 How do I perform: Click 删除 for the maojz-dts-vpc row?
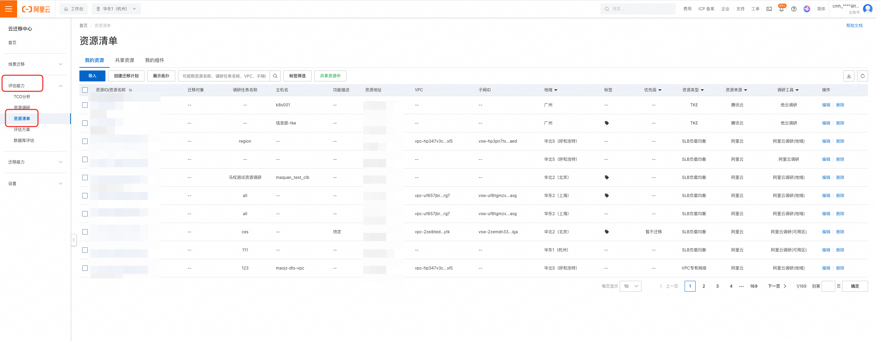click(840, 268)
